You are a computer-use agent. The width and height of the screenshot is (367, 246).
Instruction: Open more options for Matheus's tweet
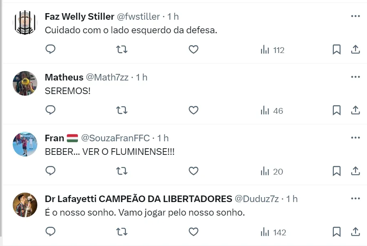(355, 77)
